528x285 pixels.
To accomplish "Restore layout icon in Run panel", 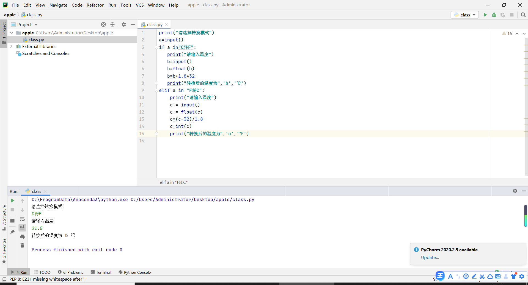I will point(12,221).
